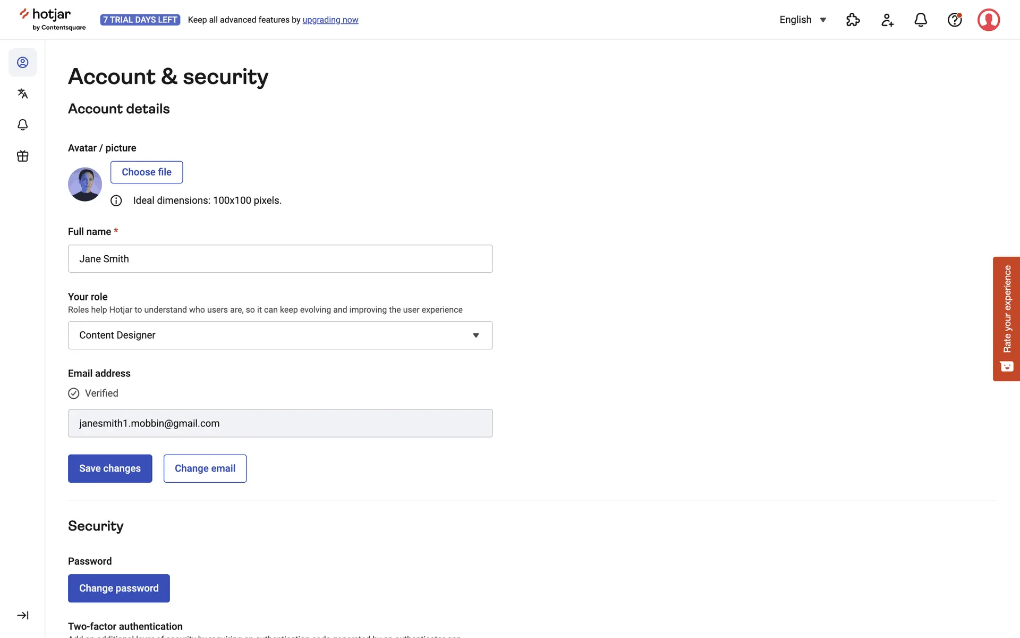This screenshot has width=1020, height=638.
Task: Click the Hotjar logo
Action: coord(53,20)
